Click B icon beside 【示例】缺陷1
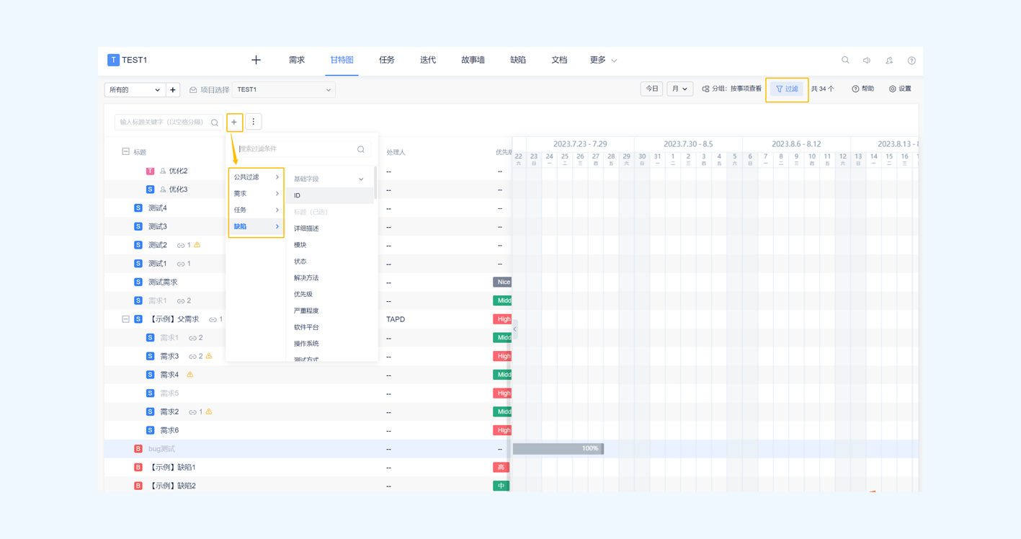This screenshot has height=539, width=1021. coord(138,468)
